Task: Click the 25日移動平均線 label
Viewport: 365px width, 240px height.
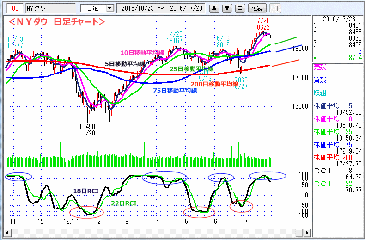Action: coord(192,69)
